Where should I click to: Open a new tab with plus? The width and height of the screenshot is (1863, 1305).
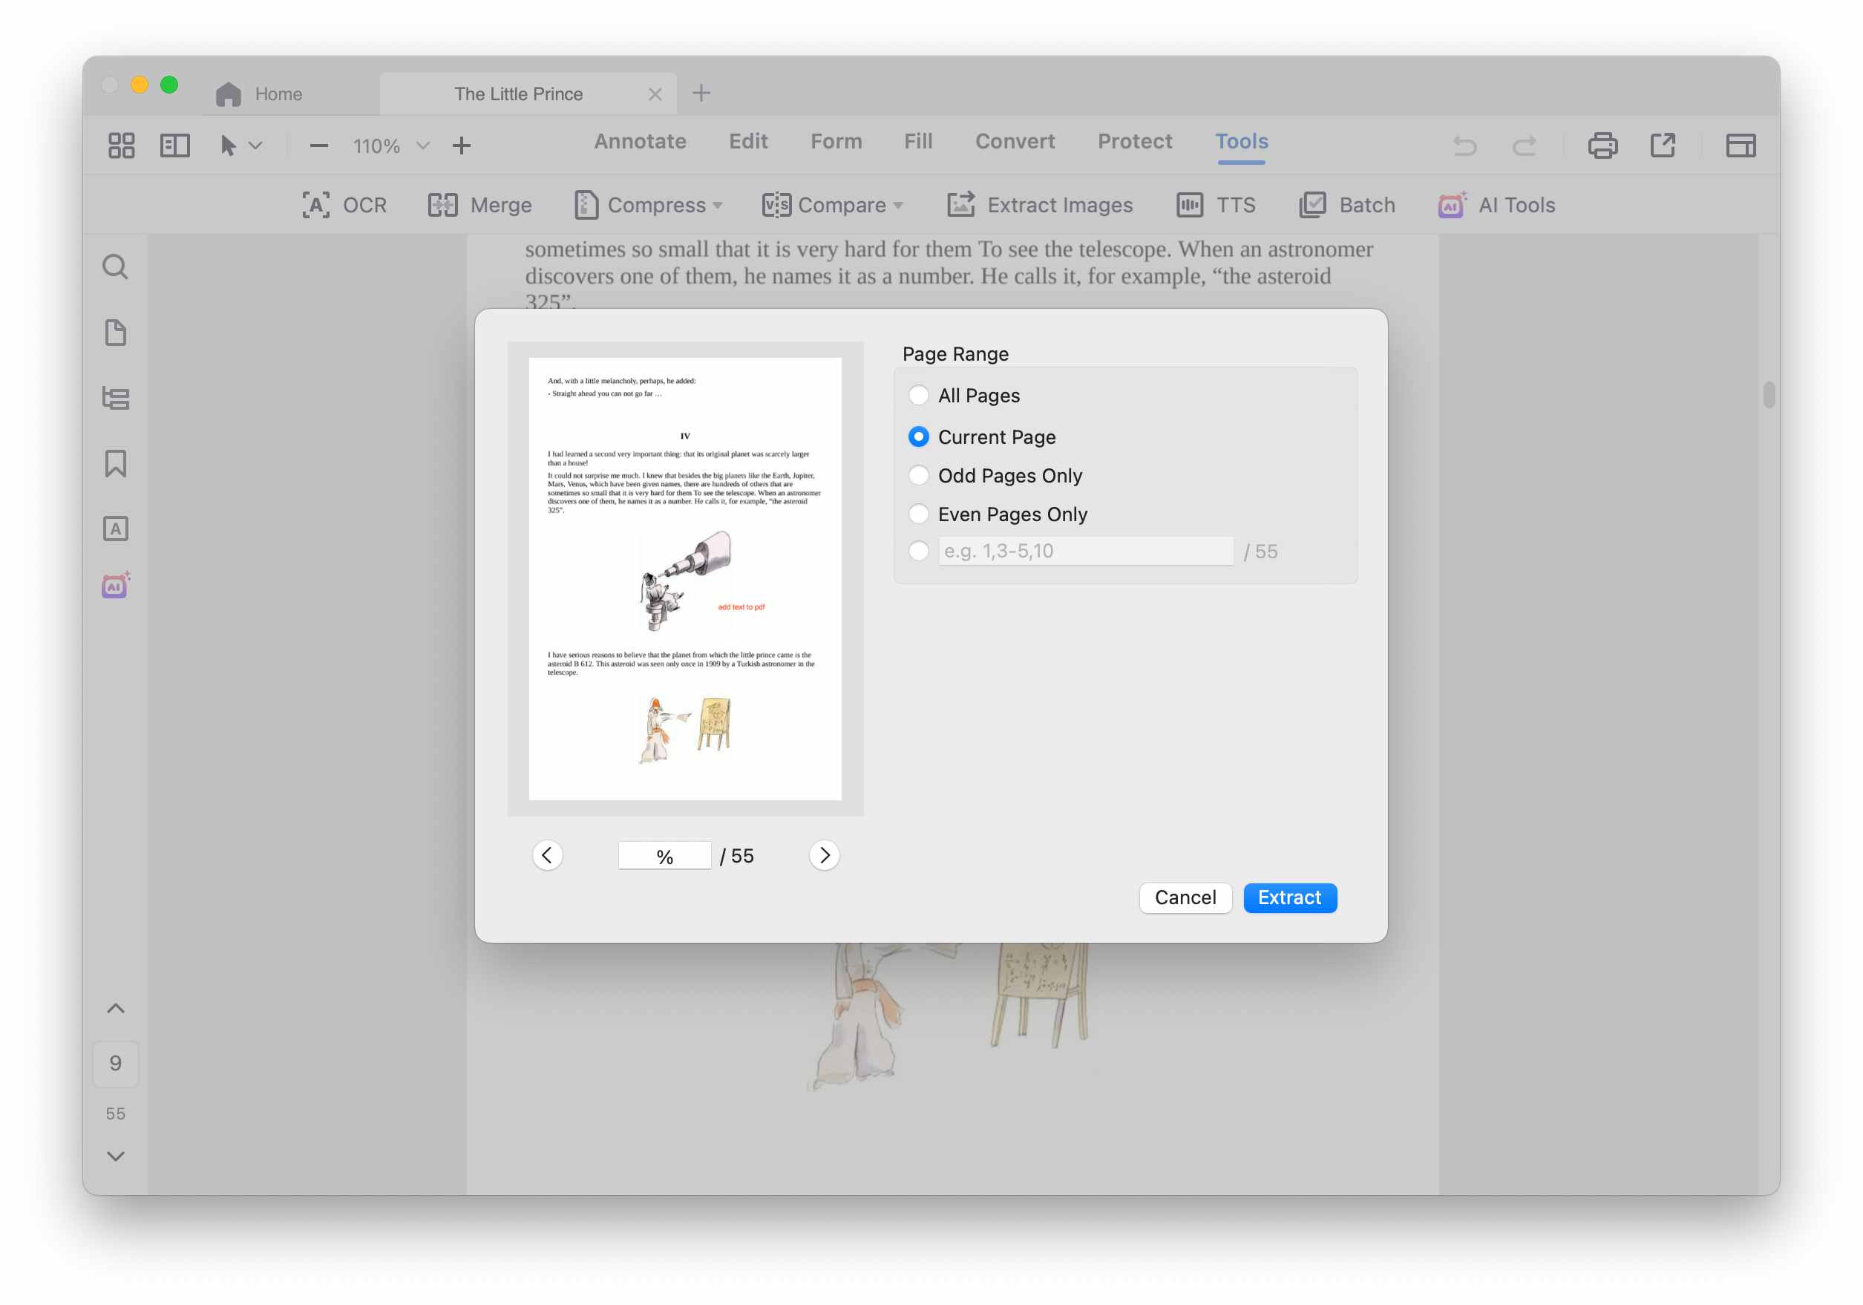click(x=701, y=94)
